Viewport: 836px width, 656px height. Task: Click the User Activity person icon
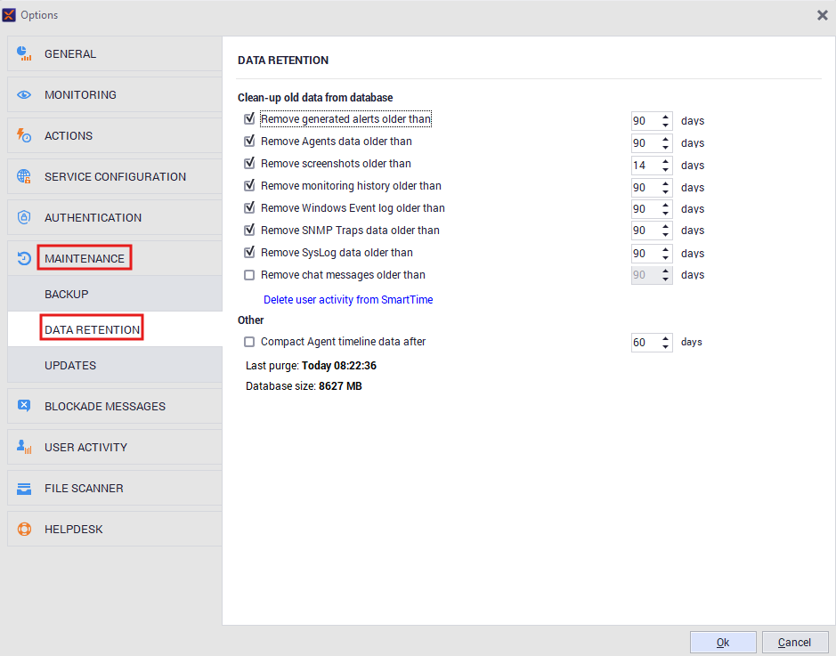point(24,448)
